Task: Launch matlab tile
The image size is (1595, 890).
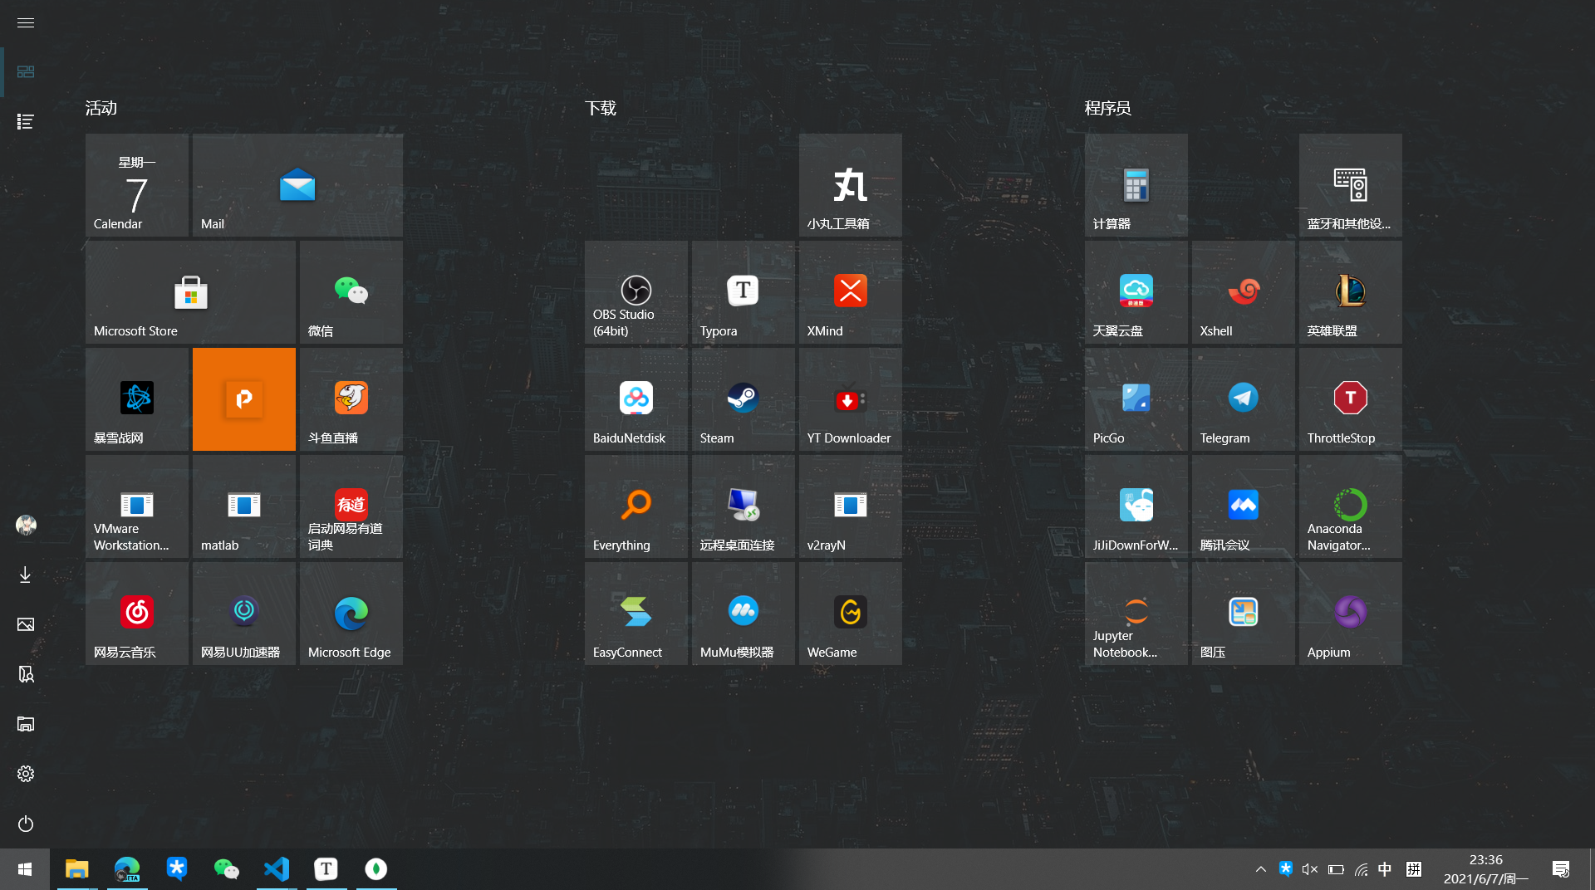Action: point(244,506)
